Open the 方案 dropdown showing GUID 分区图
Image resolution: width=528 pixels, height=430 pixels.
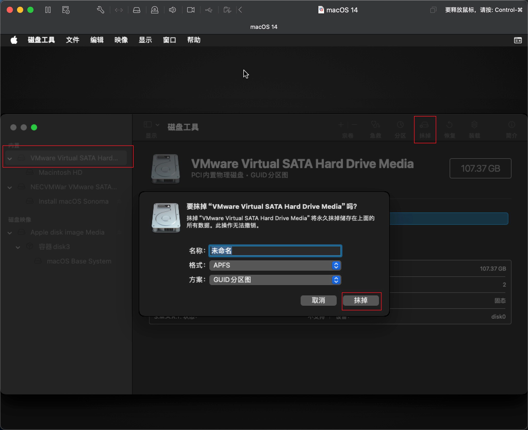pyautogui.click(x=275, y=280)
